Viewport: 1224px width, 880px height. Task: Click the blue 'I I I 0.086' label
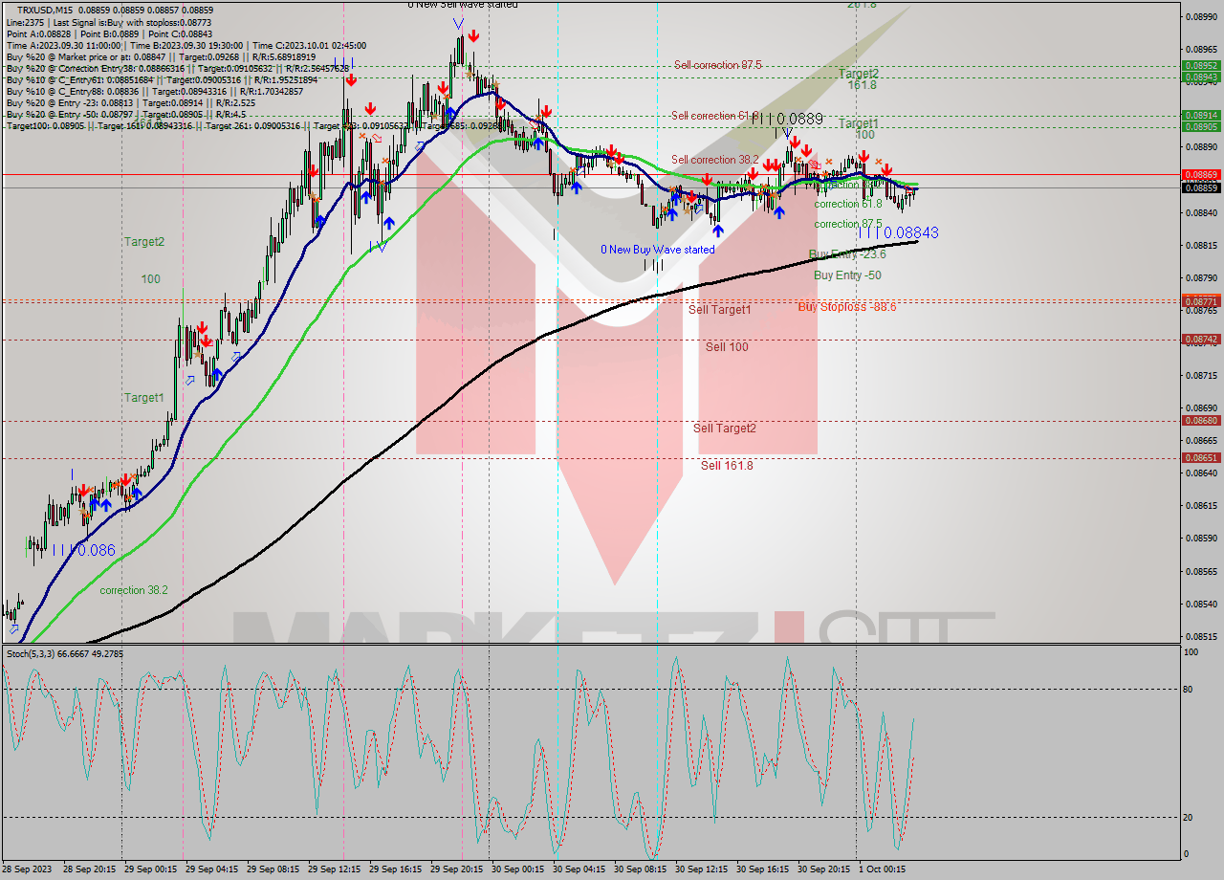pos(84,550)
